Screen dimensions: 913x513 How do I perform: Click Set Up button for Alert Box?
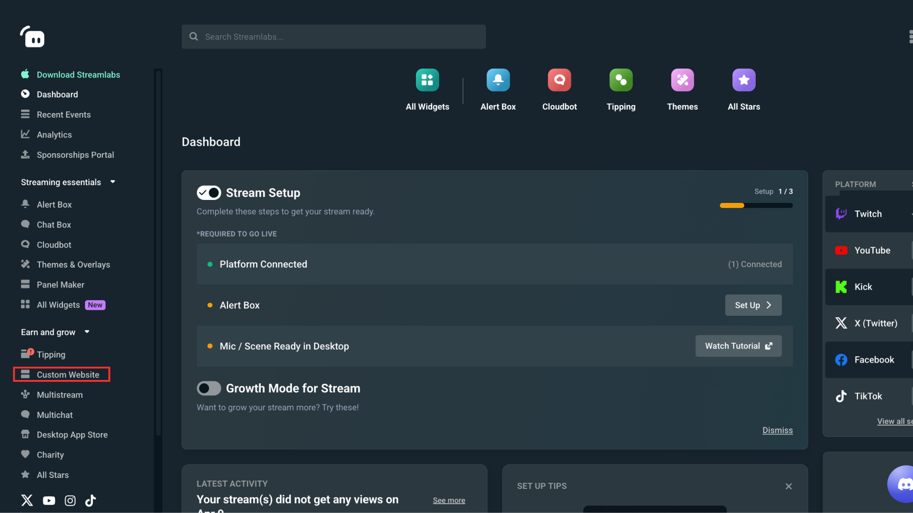[753, 305]
